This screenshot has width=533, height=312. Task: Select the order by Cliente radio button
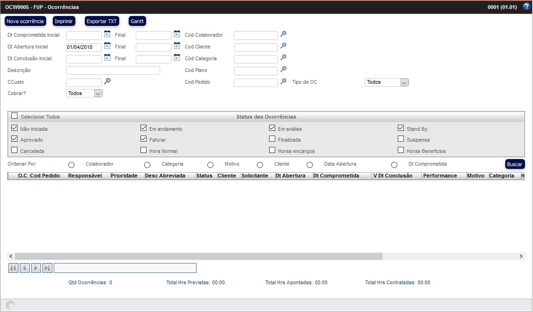pos(260,165)
